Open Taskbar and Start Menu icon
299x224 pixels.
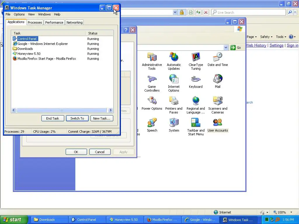pyautogui.click(x=196, y=127)
